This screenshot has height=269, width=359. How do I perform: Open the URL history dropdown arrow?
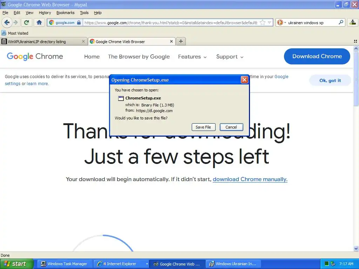point(270,22)
